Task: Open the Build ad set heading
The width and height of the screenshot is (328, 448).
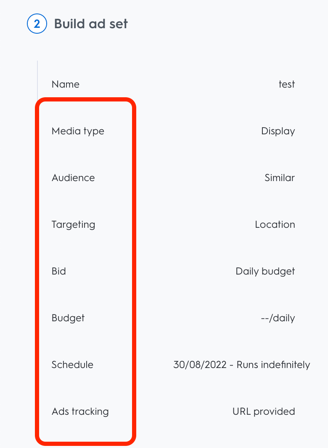Action: [91, 24]
